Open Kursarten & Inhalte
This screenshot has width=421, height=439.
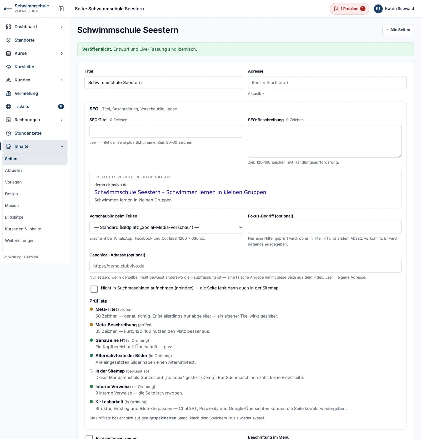35,229
